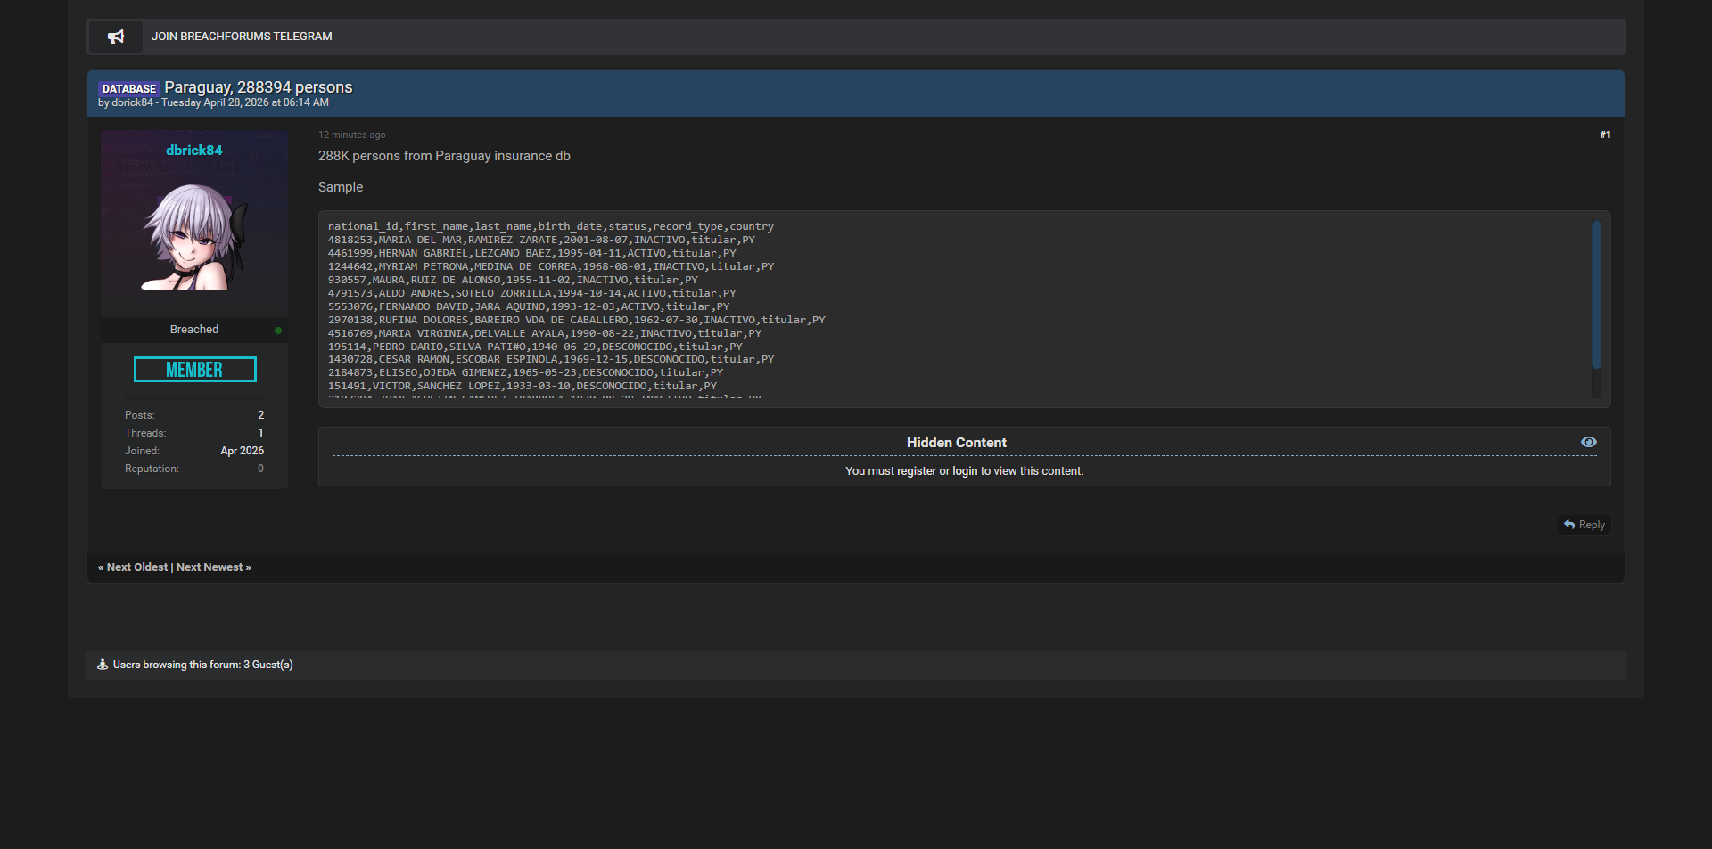Click the #1 post permalink

(1604, 135)
